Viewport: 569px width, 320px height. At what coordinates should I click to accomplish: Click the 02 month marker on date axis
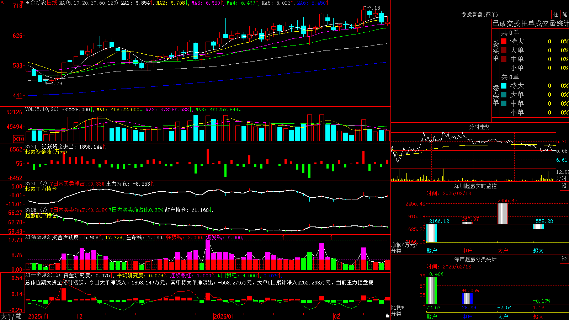[337, 316]
